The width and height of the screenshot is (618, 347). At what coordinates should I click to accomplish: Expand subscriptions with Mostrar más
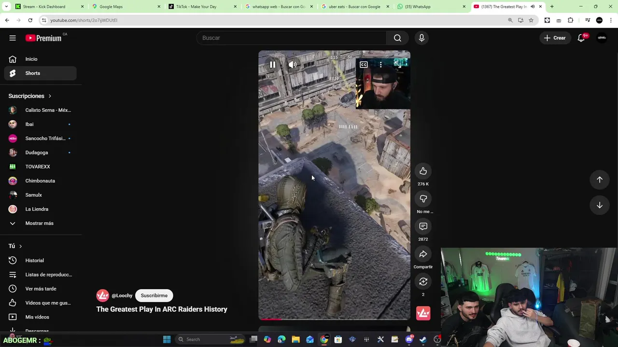tap(41, 223)
